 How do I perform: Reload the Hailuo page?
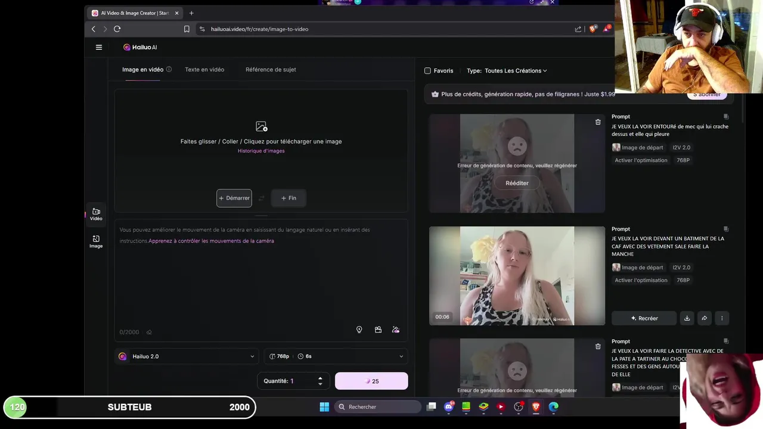(x=117, y=29)
